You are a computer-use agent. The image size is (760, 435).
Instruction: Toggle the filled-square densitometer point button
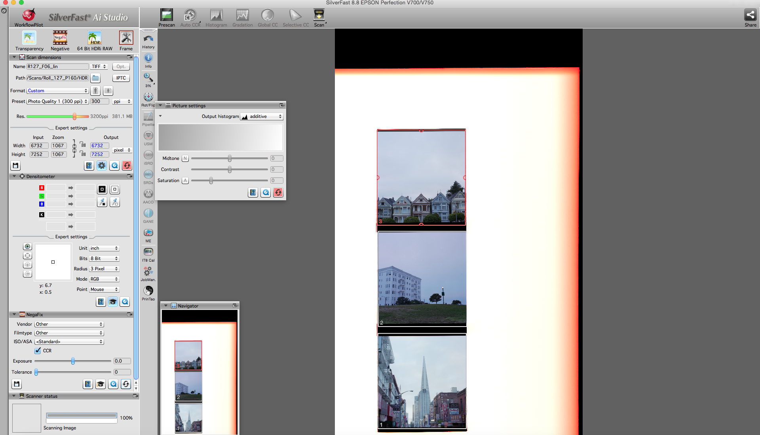[102, 189]
